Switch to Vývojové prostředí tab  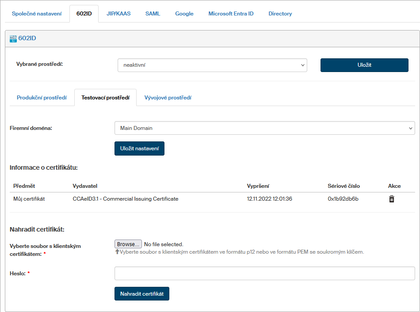[x=168, y=98]
